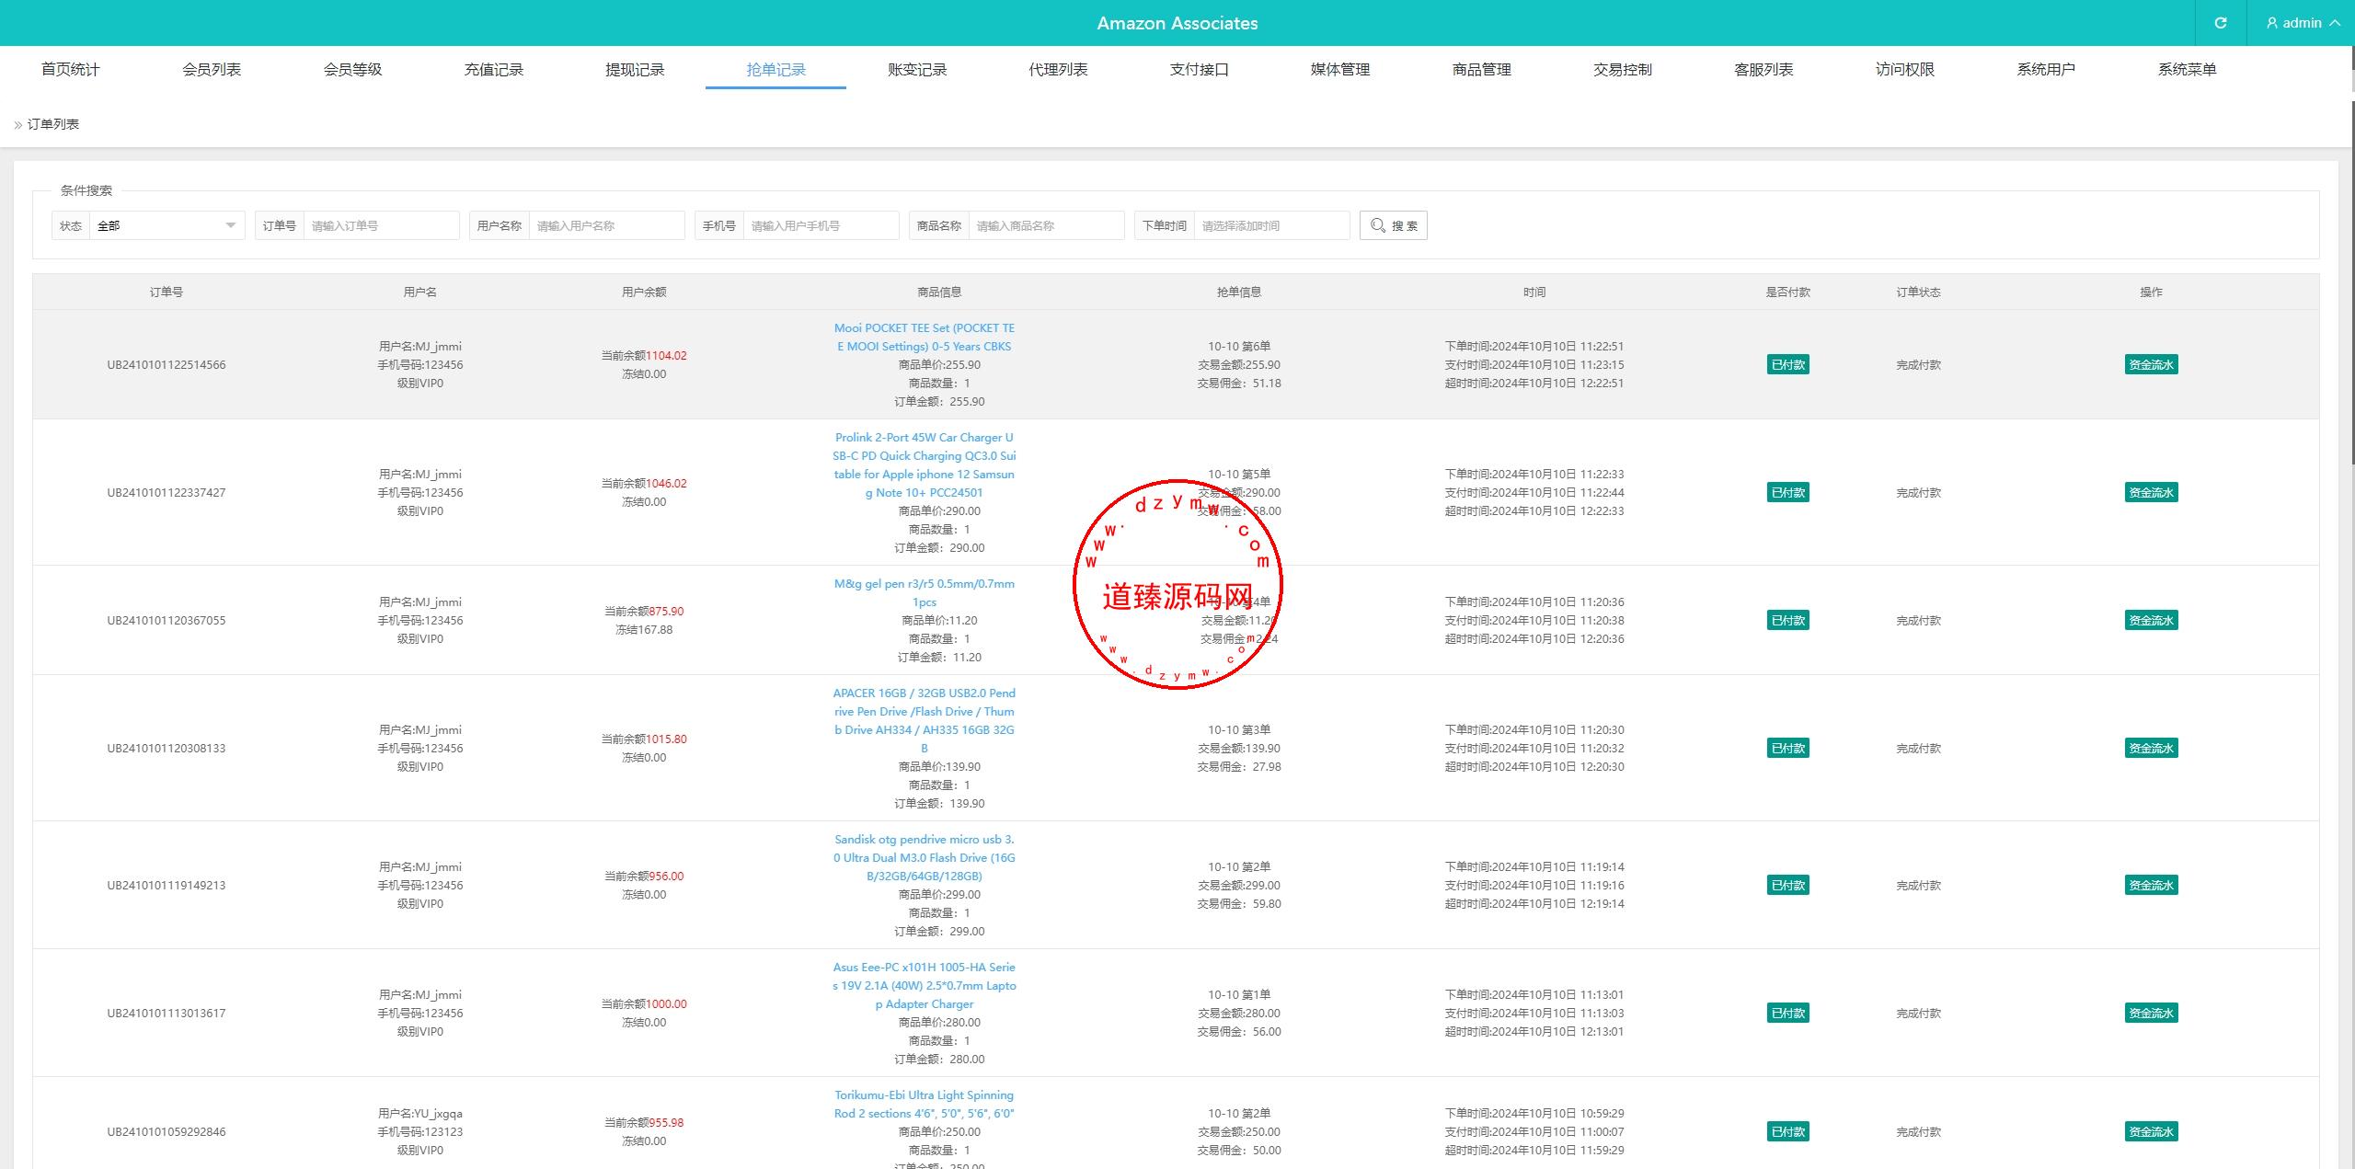Open 支付接口 tab
2355x1169 pixels.
pyautogui.click(x=1200, y=69)
